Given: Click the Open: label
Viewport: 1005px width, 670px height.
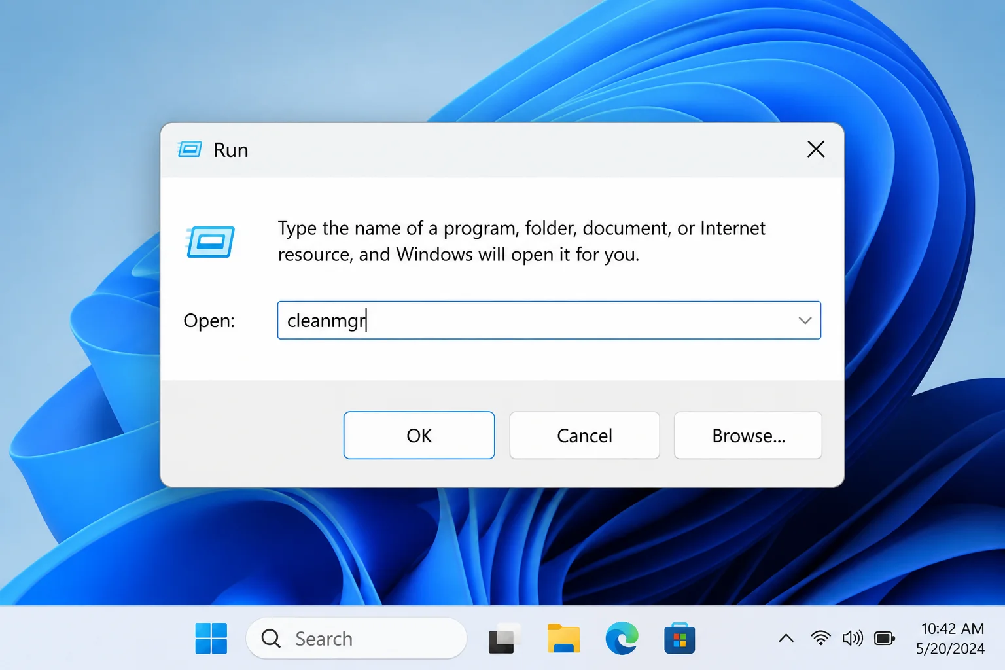Looking at the screenshot, I should (209, 321).
